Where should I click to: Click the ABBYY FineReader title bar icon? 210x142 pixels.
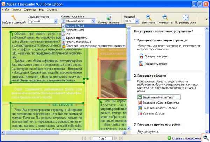(3, 4)
